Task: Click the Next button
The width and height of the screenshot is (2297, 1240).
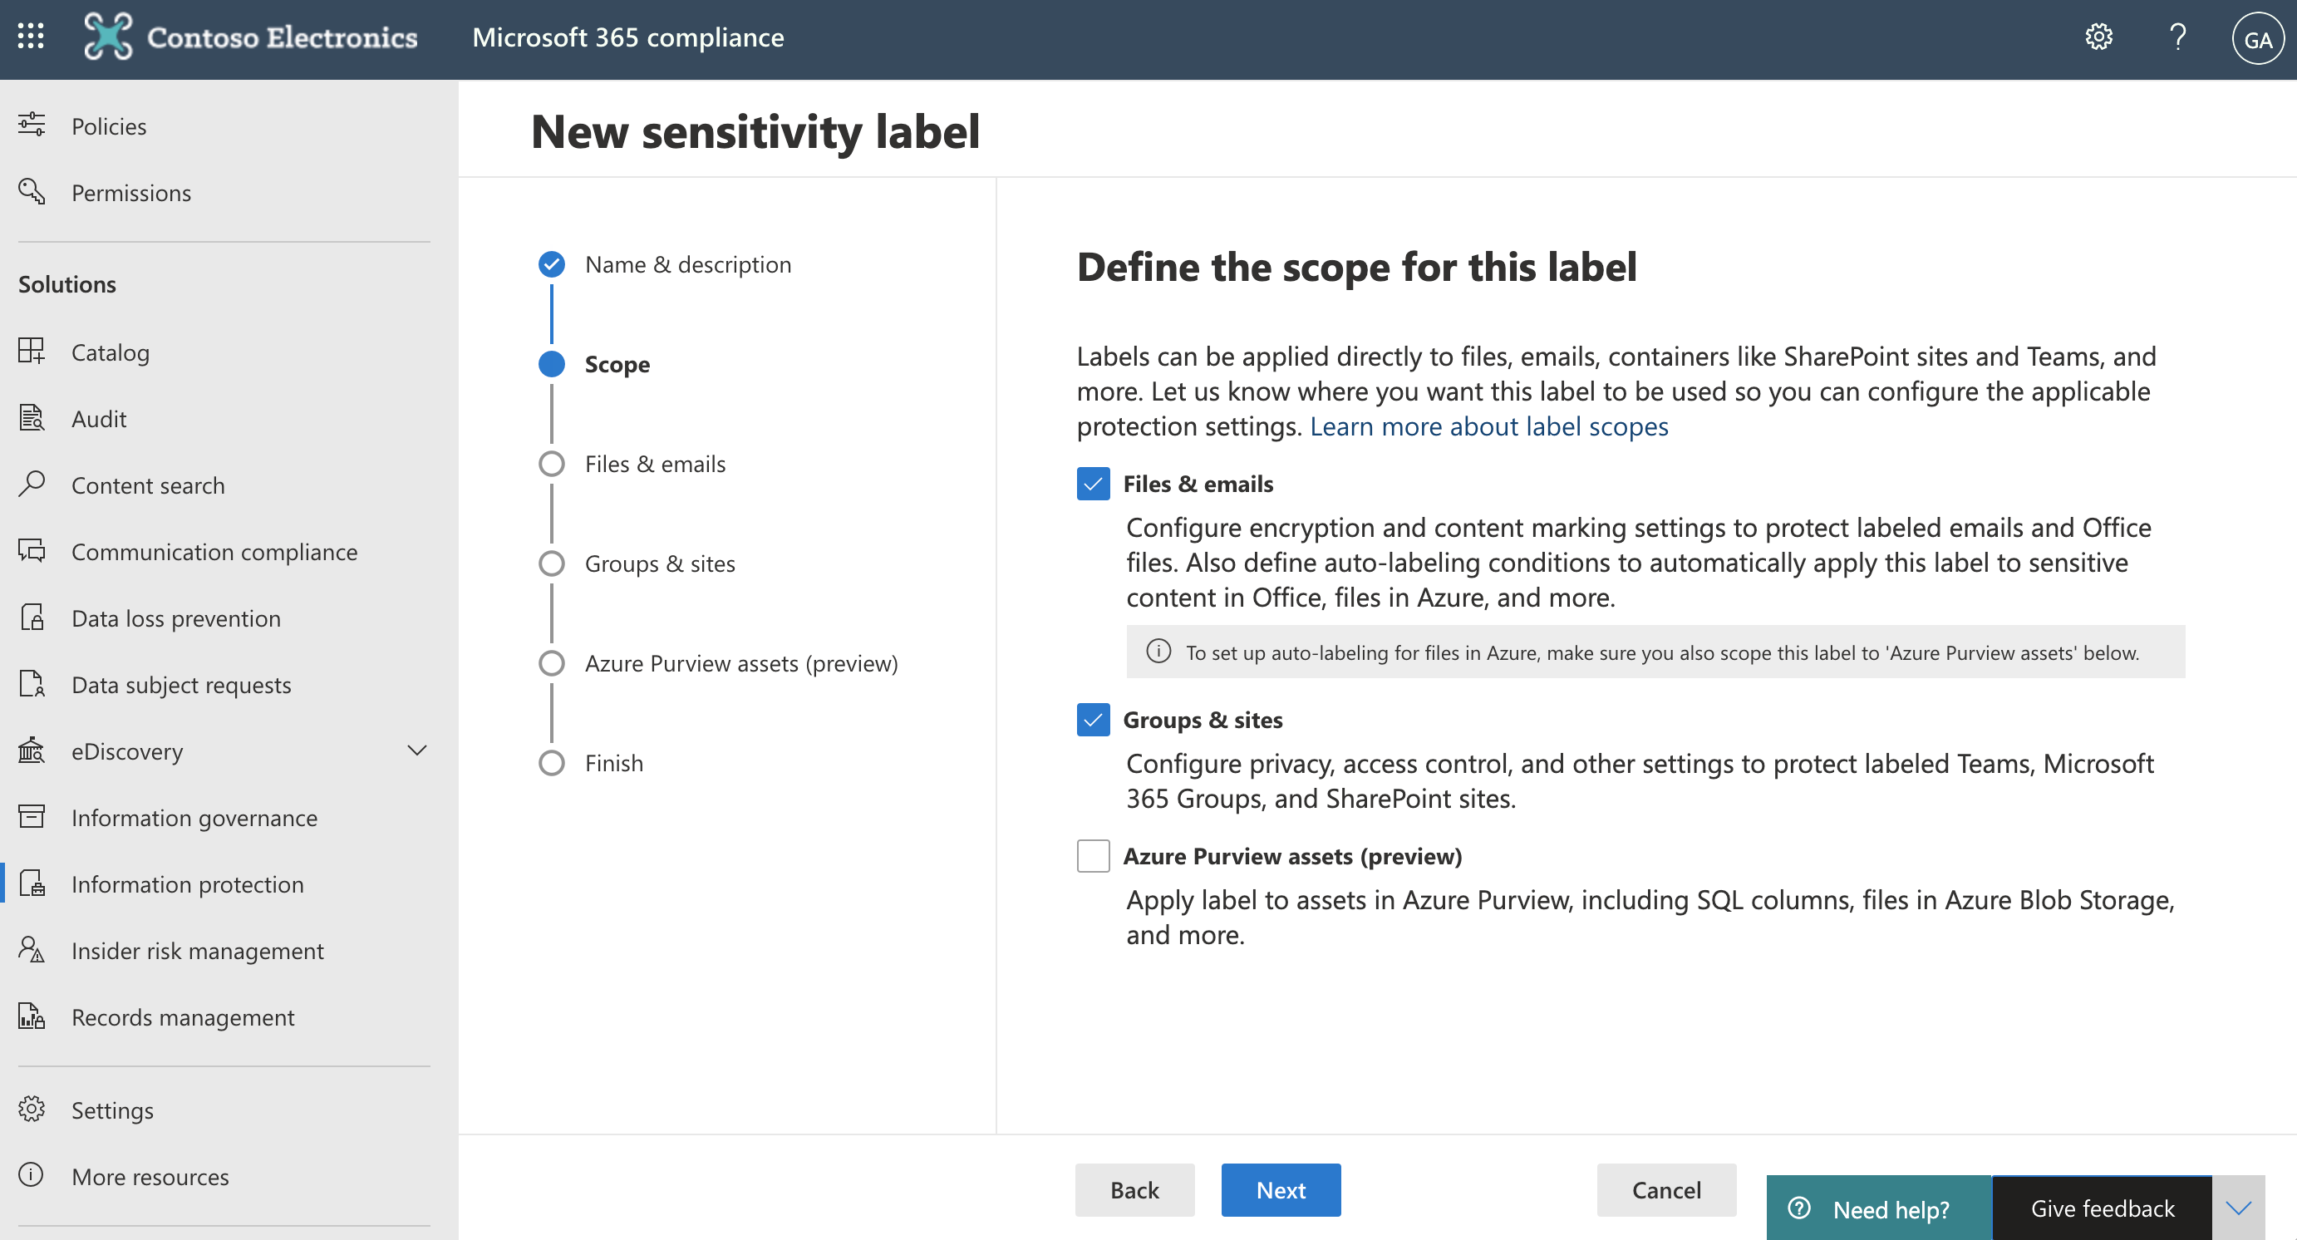Action: 1281,1188
